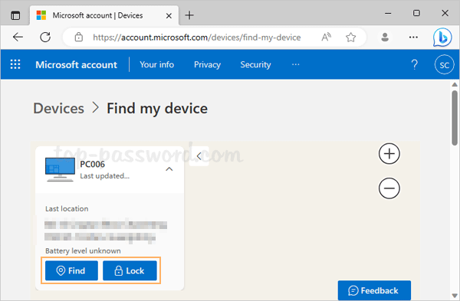Open the Bing chat sidebar icon
This screenshot has width=460, height=301.
pyautogui.click(x=442, y=38)
